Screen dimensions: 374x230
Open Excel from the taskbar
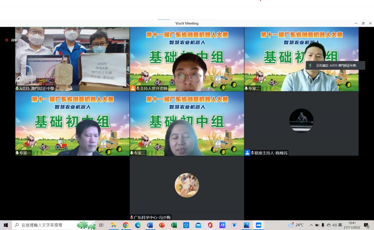pos(174,225)
